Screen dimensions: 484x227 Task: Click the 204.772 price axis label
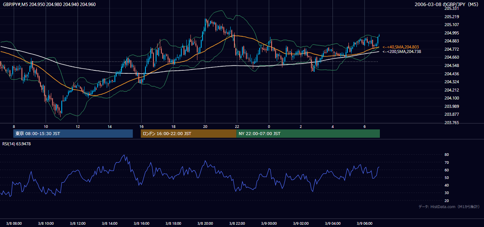tap(452, 49)
